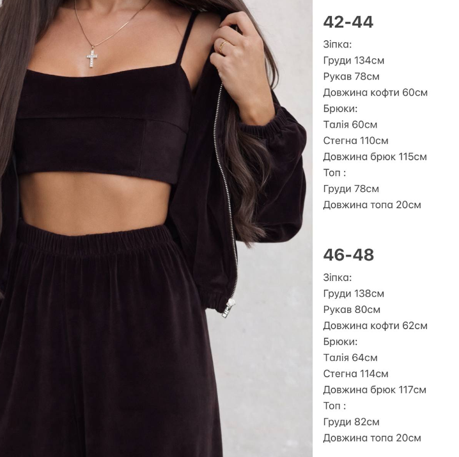Image resolution: width=459 pixels, height=457 pixels.
Task: Click the gold ring on finger
Action: point(223,45)
